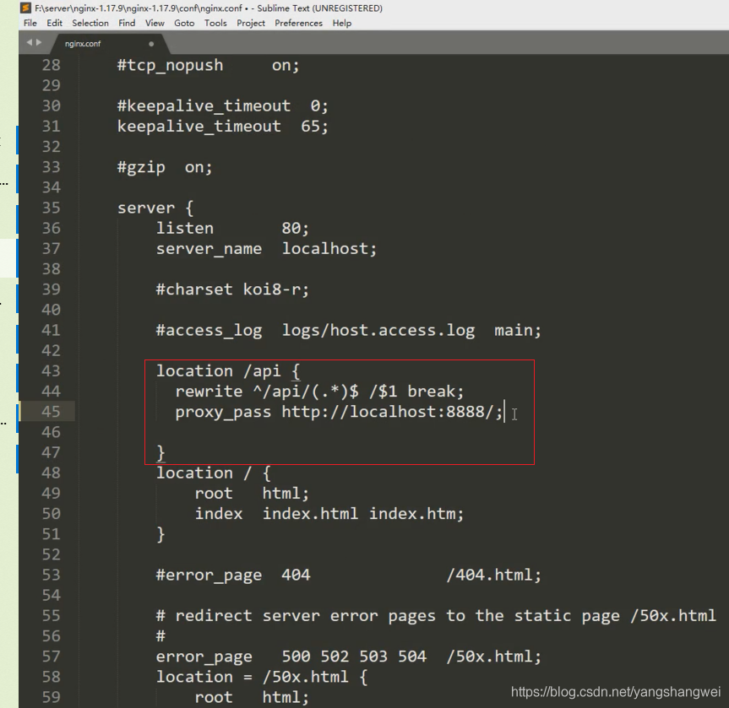Click 'location / {' on line 48
This screenshot has height=708, width=729.
point(214,473)
